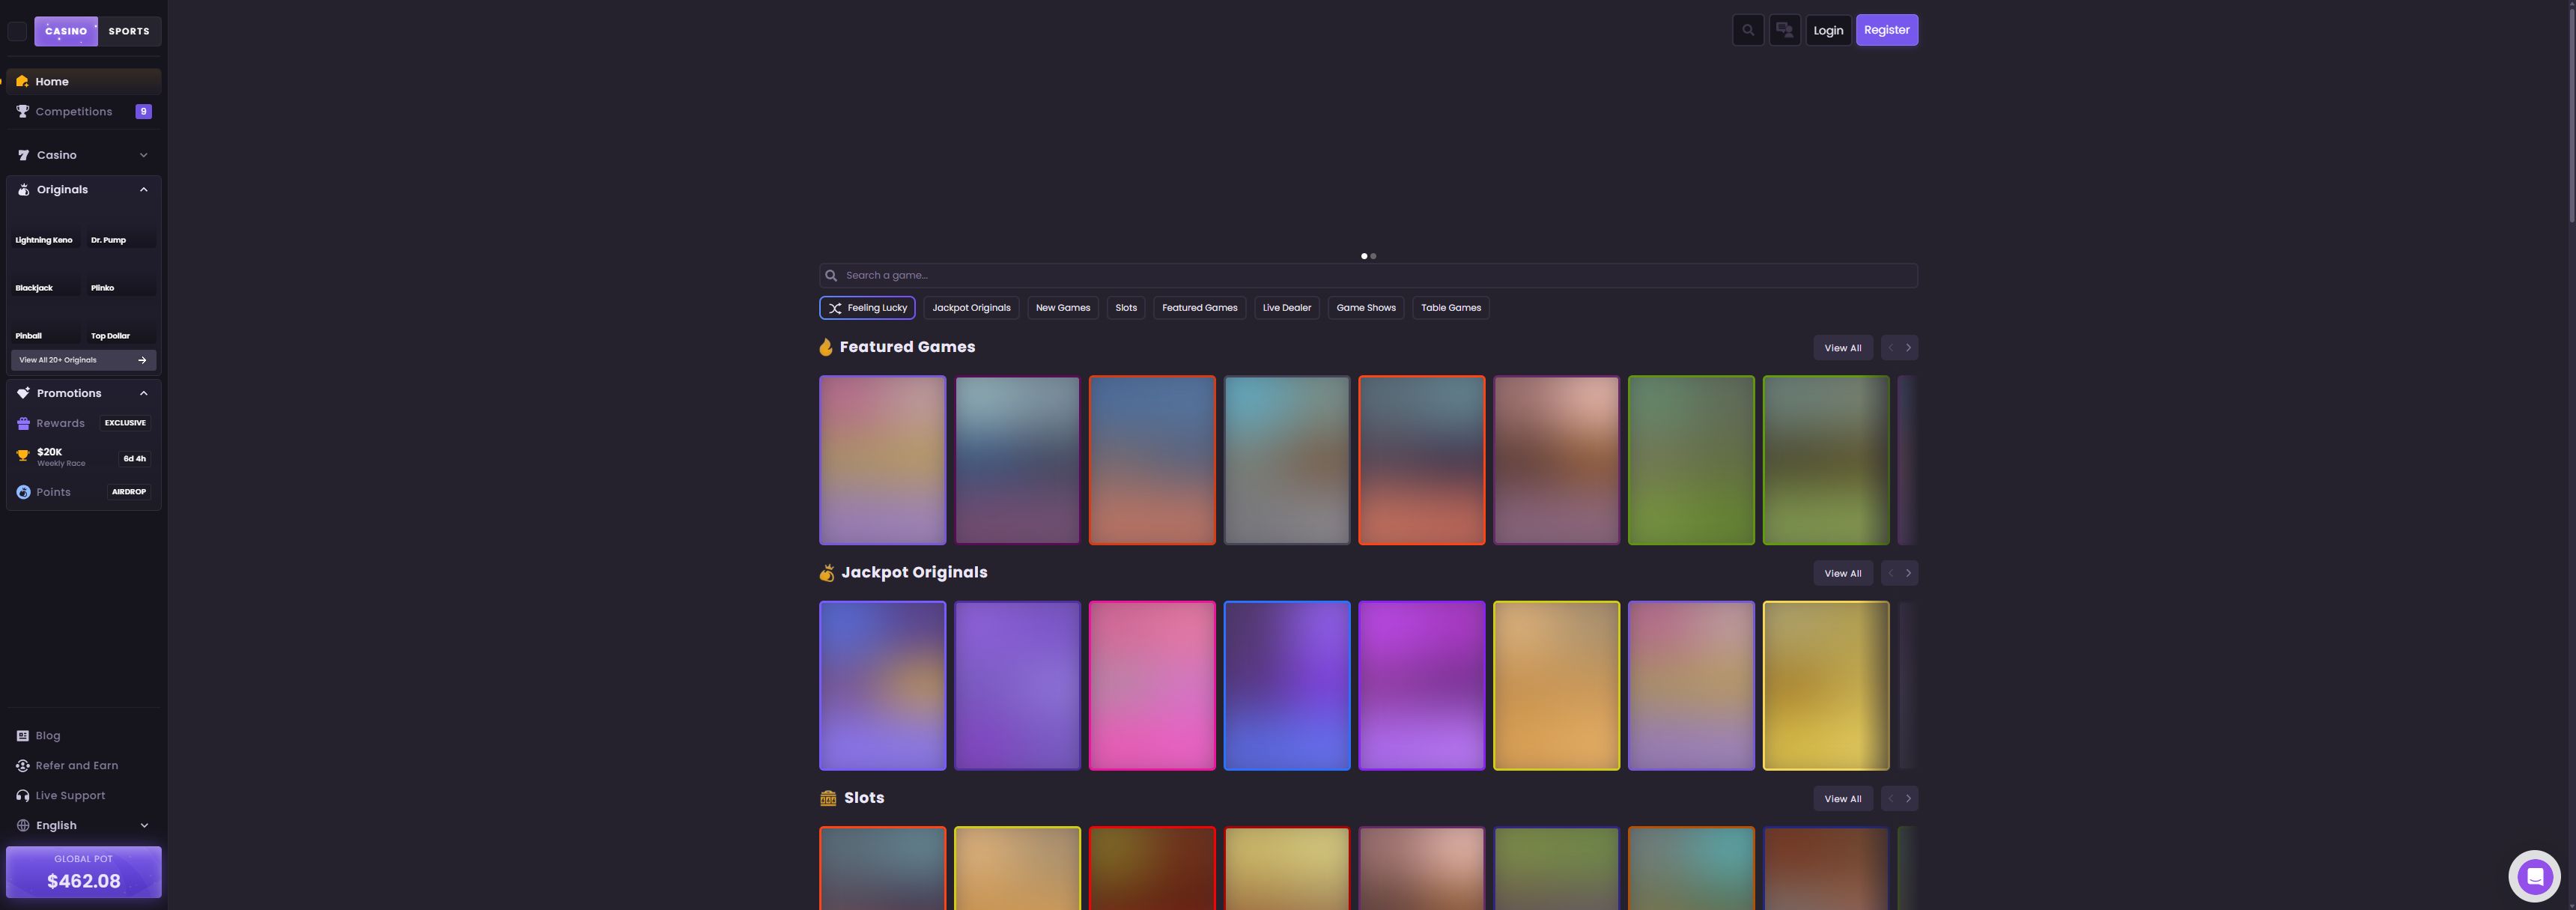The width and height of the screenshot is (2576, 910).
Task: Select the first banner carousel dot
Action: 1364,256
